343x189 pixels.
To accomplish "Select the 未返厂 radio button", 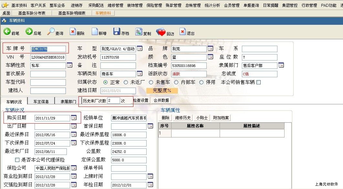I will tap(126, 82).
